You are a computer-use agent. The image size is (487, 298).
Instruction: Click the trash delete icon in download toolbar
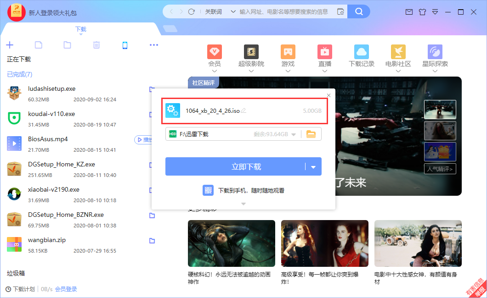pos(96,45)
